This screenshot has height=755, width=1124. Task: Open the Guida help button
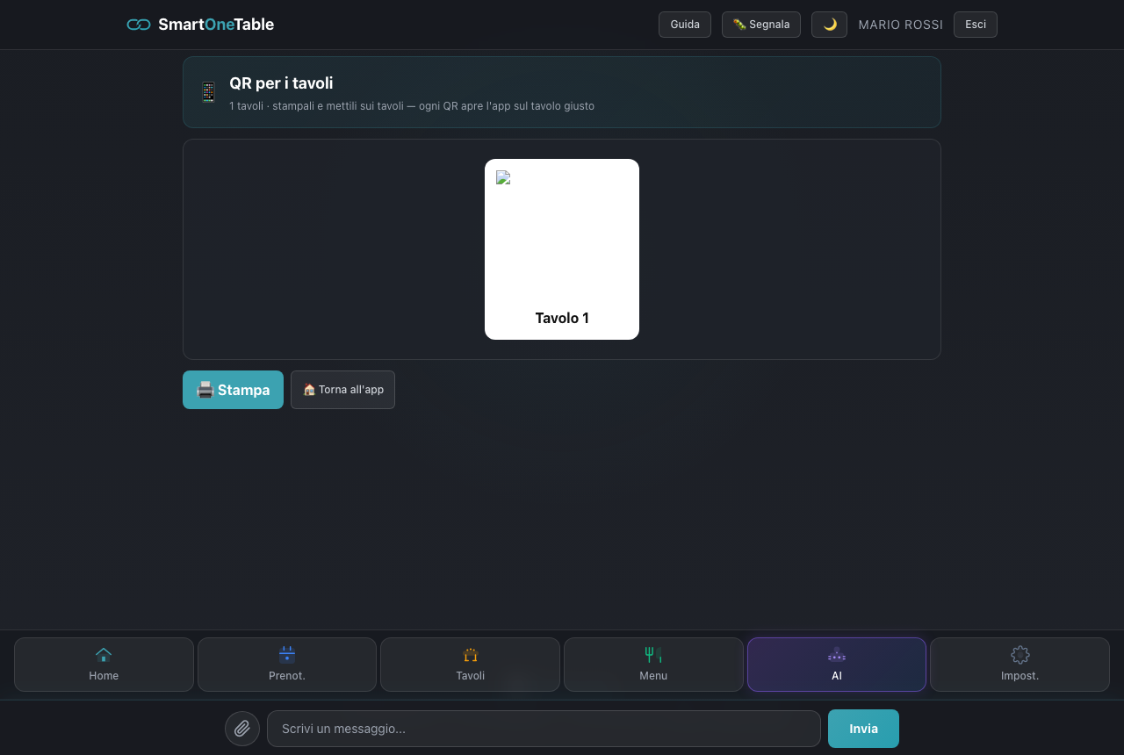click(685, 25)
